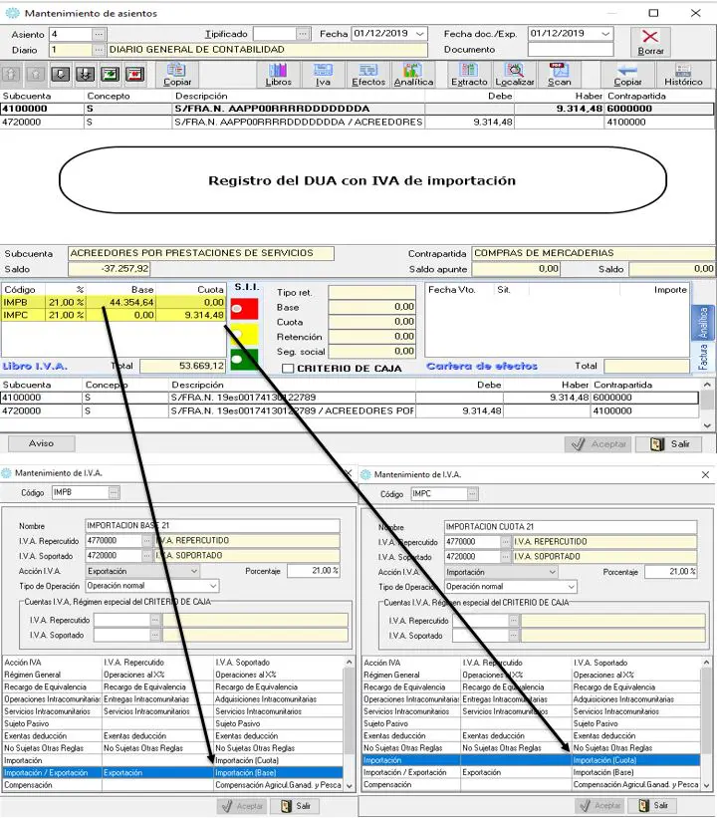Viewport: 717px width, 818px height.
Task: Open the Histórico toolbar icon
Action: point(683,75)
